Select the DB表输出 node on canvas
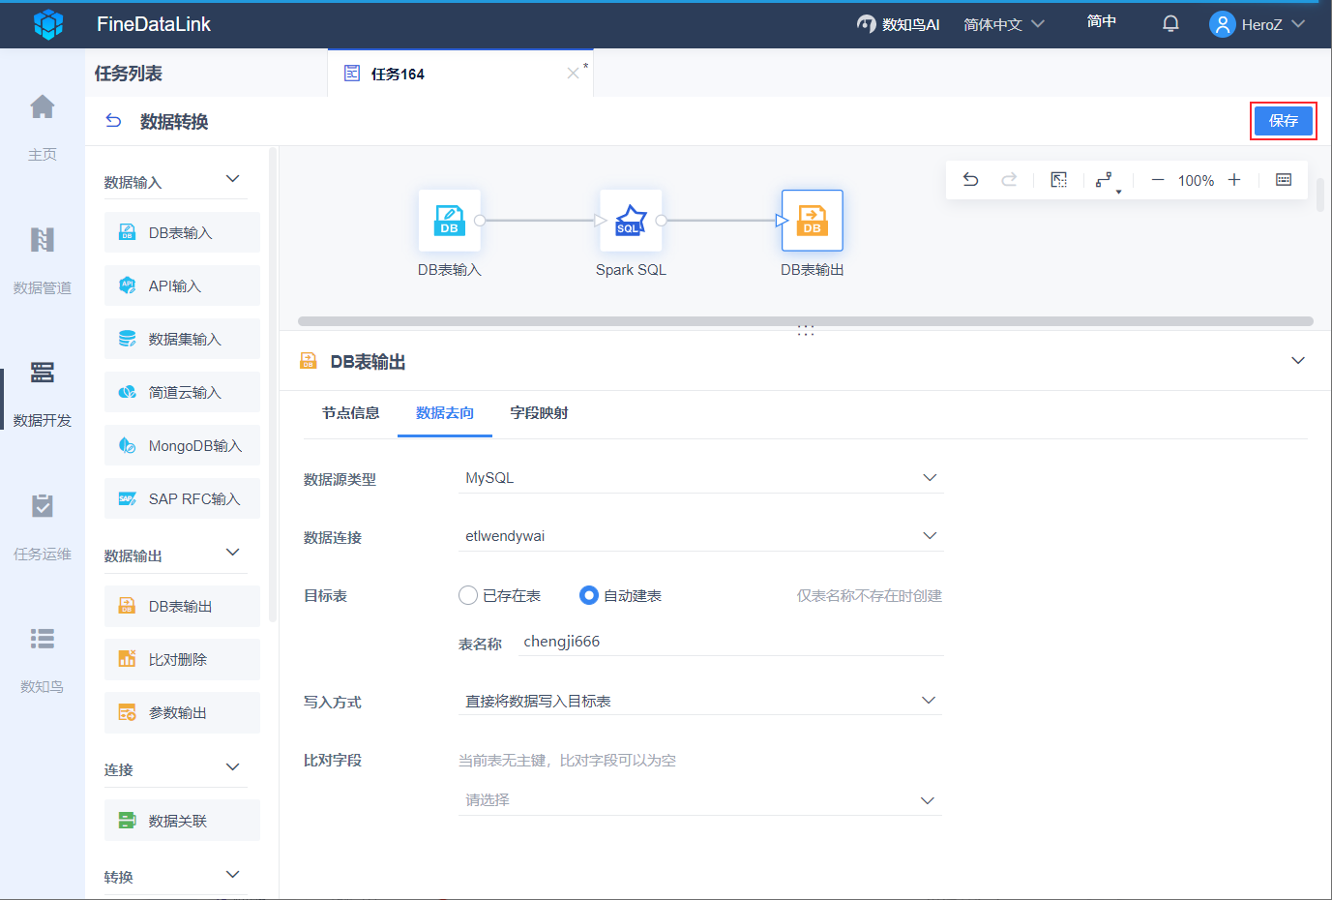 click(x=813, y=221)
